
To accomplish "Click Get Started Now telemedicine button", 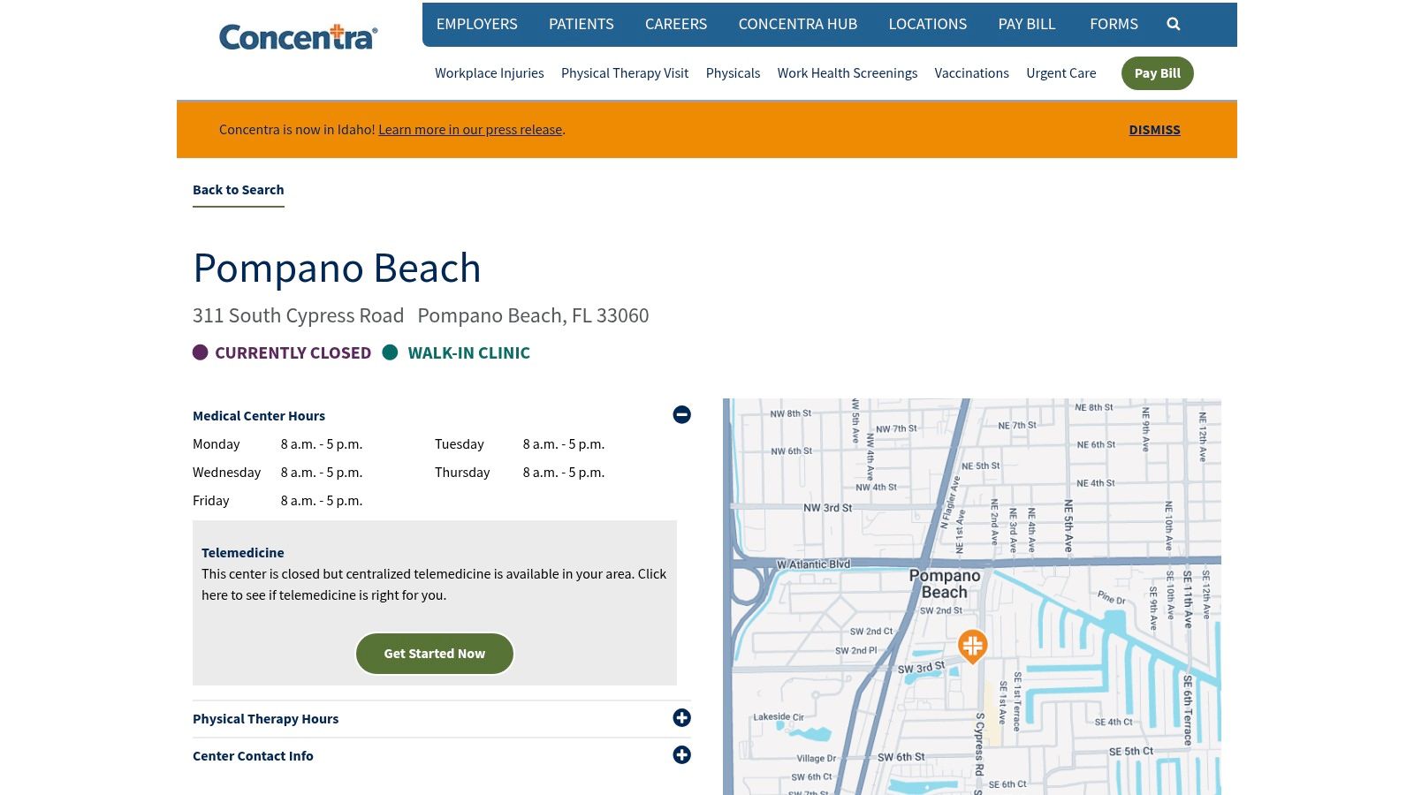I will 435,654.
